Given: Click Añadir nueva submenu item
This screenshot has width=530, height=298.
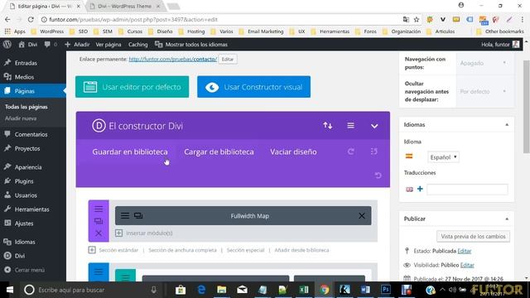Looking at the screenshot, I should tap(21, 118).
